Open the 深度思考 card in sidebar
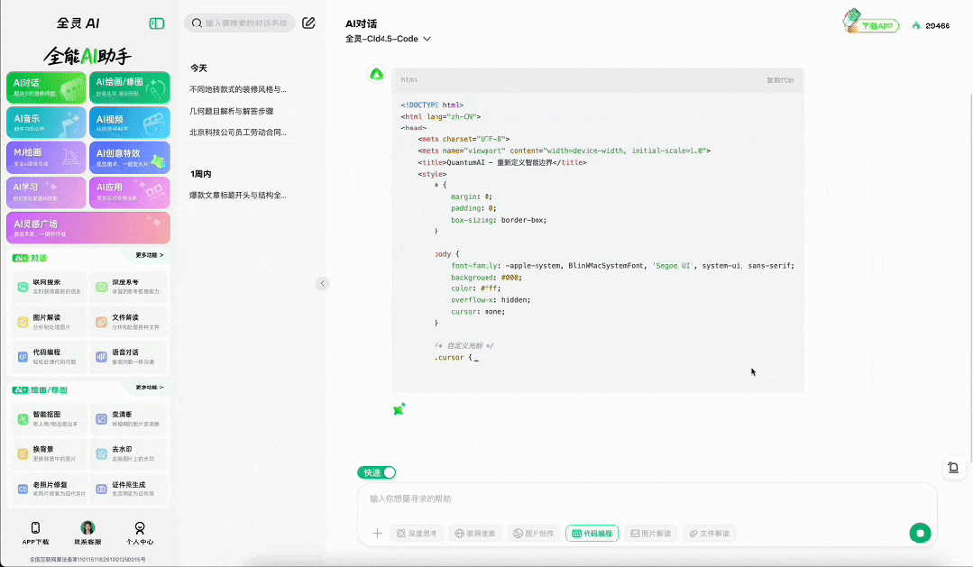Viewport: 973px width, 567px height. point(128,287)
